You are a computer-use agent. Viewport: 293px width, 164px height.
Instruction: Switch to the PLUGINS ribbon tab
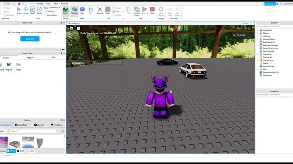65,4
